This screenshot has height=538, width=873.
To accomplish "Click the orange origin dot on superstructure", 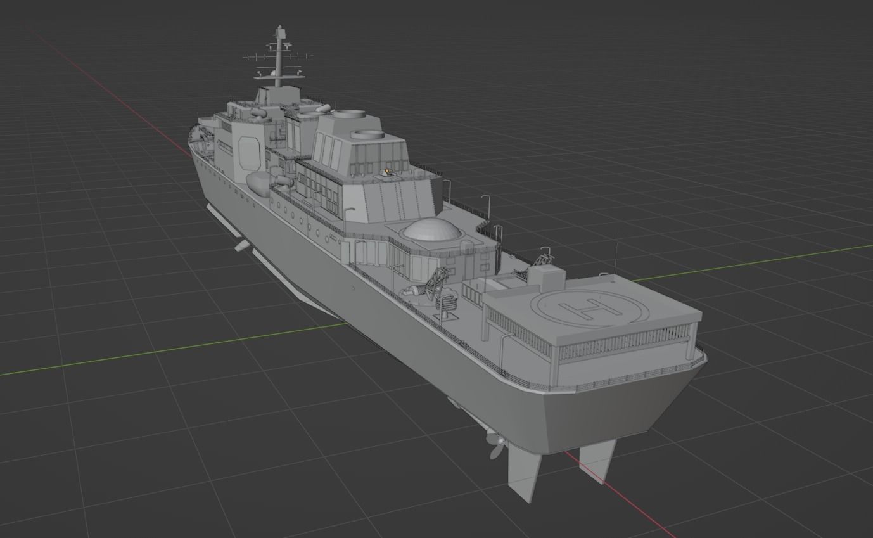I will [387, 171].
